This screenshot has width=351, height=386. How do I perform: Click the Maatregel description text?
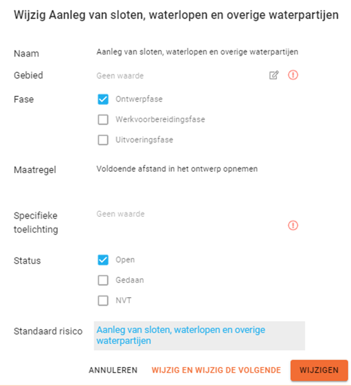(x=177, y=169)
